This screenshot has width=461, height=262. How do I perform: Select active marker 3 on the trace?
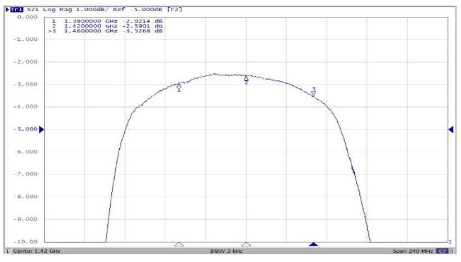(x=314, y=94)
